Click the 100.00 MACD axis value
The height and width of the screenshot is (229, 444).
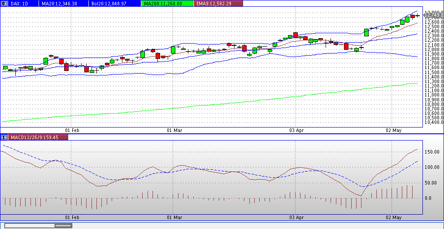(x=433, y=167)
